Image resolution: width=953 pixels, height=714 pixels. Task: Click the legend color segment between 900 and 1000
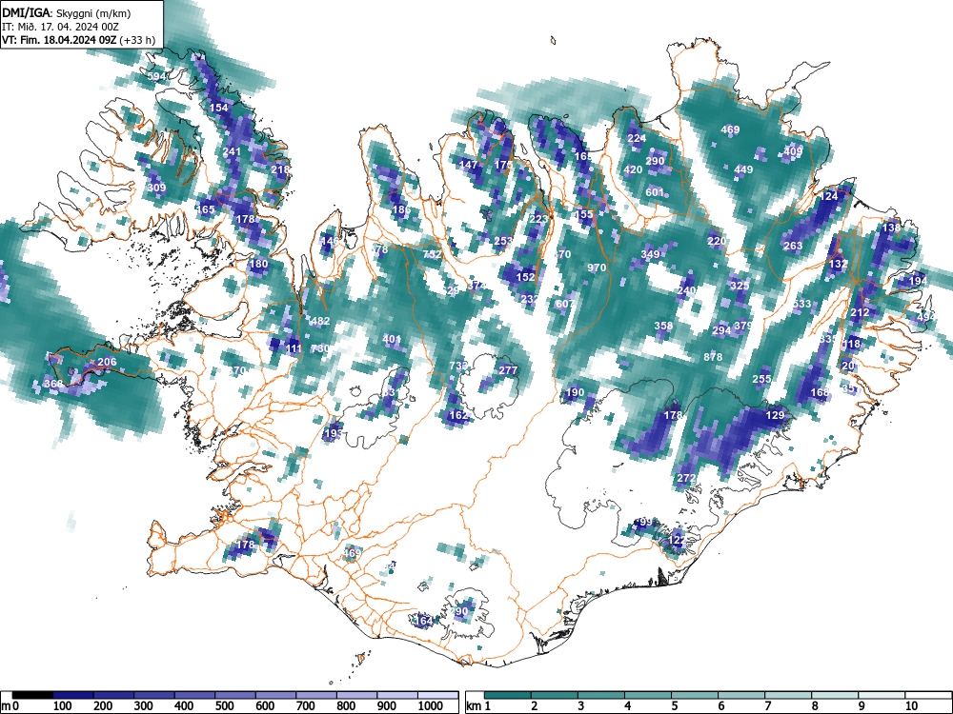pos(398,695)
